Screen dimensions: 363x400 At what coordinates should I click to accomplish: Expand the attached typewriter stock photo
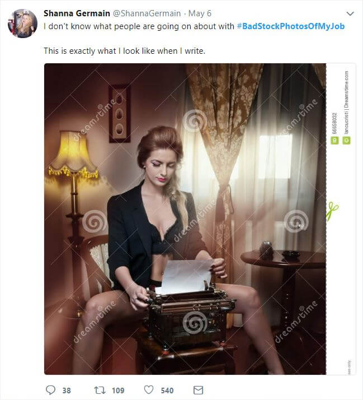185,219
